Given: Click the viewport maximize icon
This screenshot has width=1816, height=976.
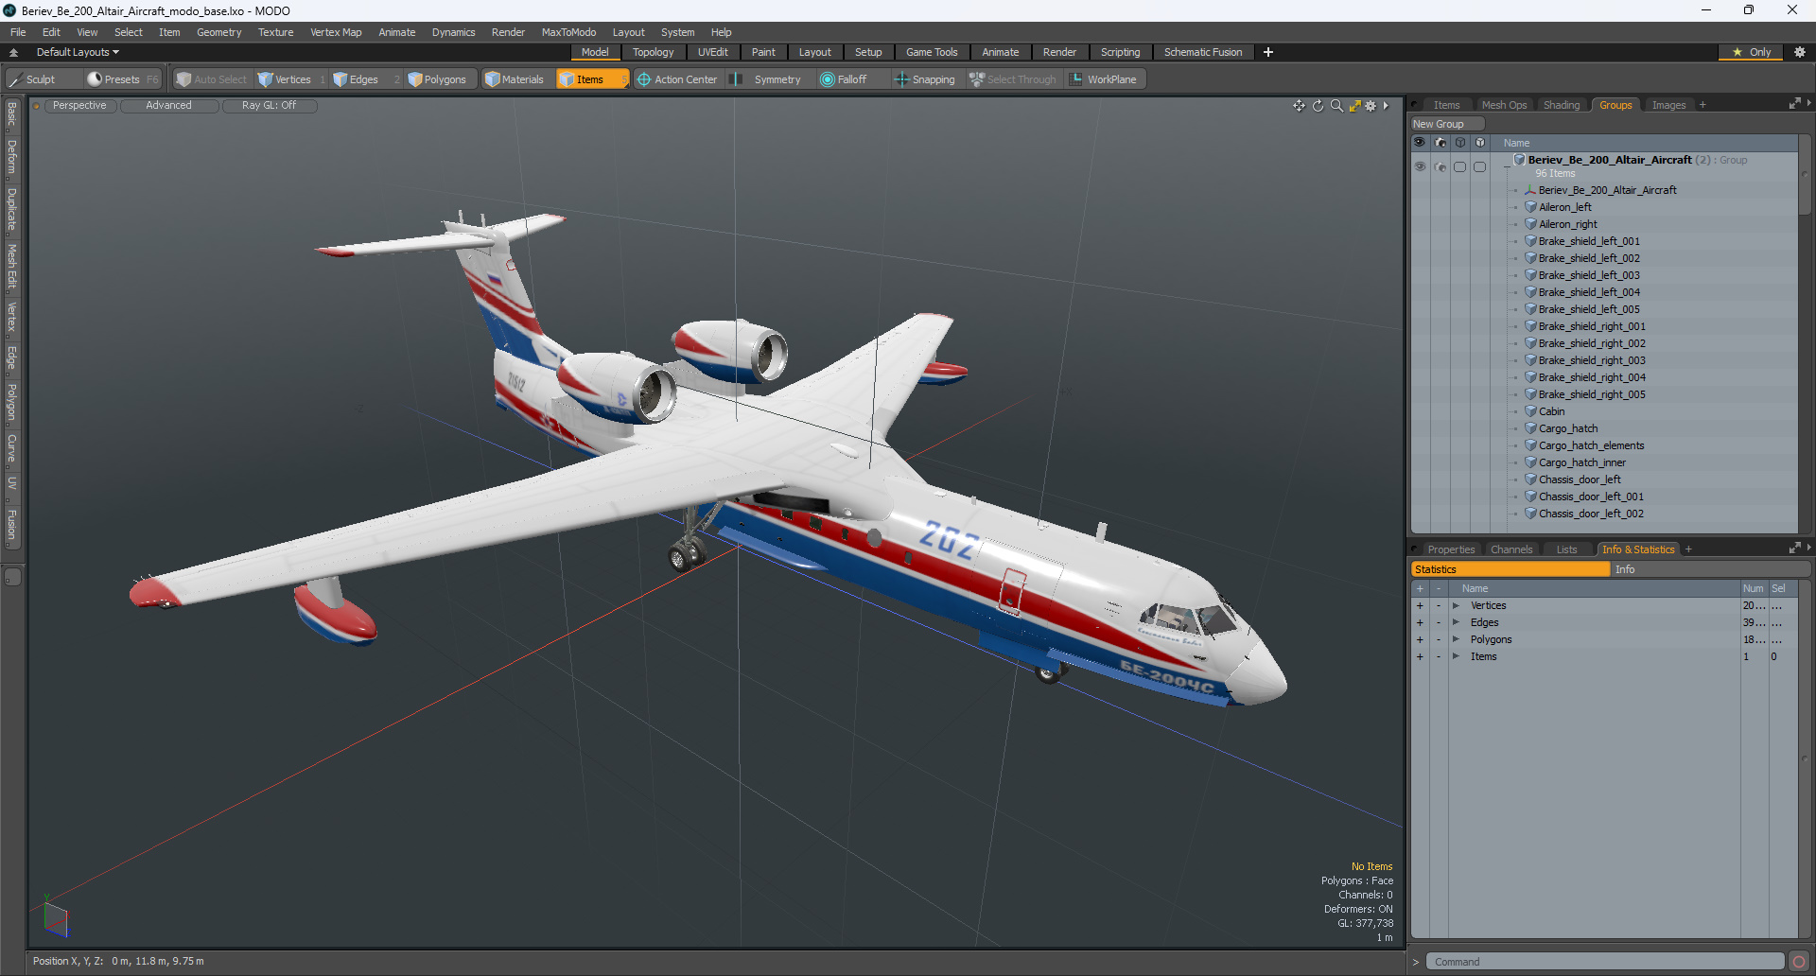Looking at the screenshot, I should point(1354,106).
